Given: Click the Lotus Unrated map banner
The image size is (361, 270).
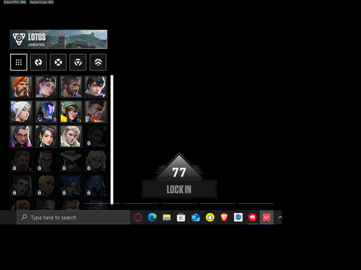Looking at the screenshot, I should point(58,40).
